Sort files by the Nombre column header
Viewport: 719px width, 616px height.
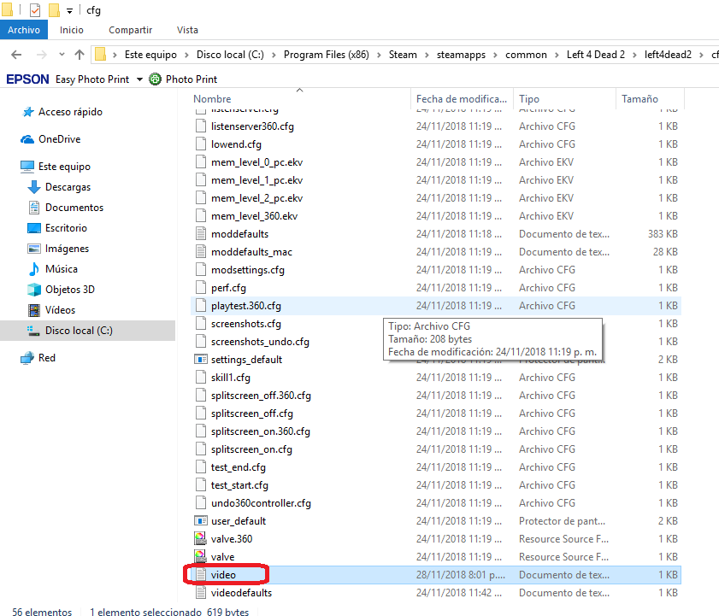[212, 99]
